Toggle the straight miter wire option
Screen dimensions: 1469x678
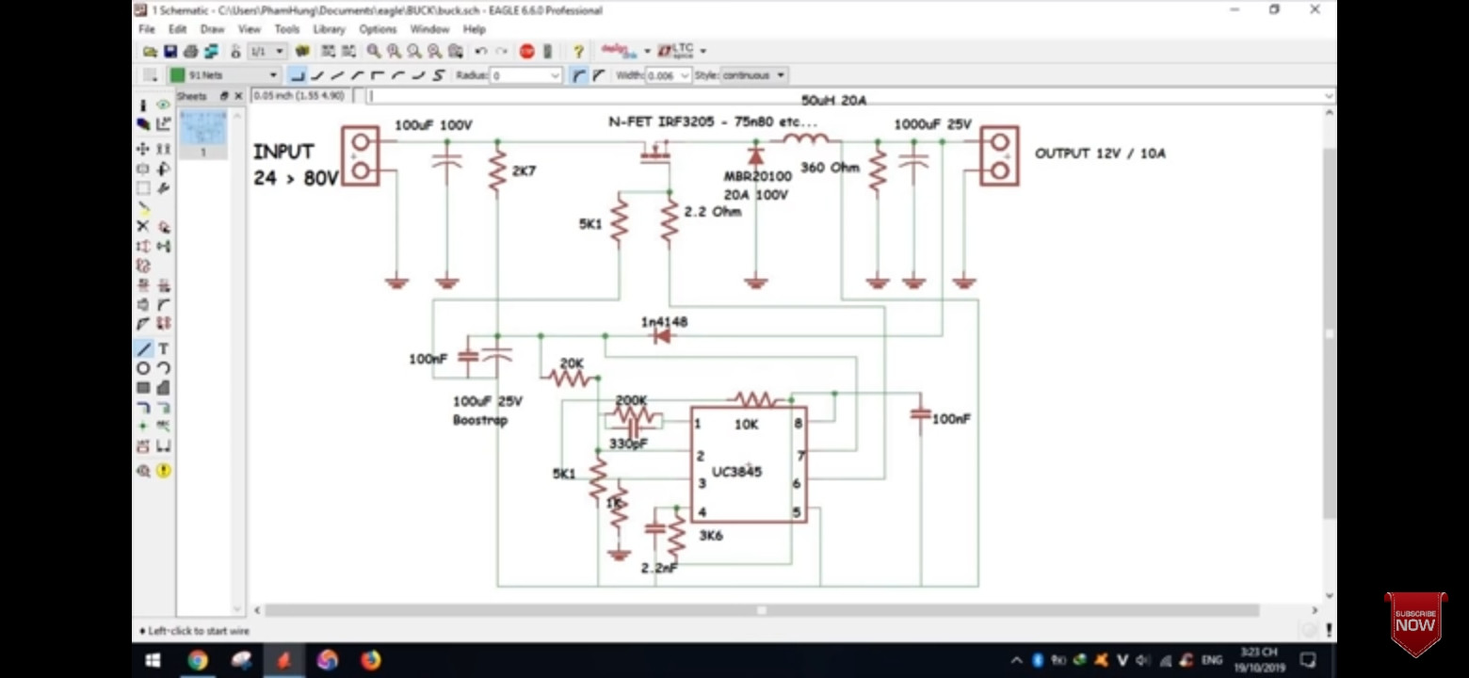tap(598, 75)
